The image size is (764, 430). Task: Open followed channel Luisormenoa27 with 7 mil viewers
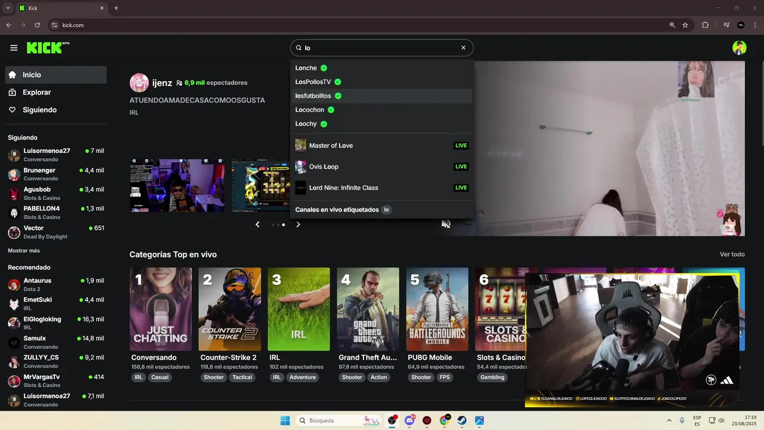56,155
